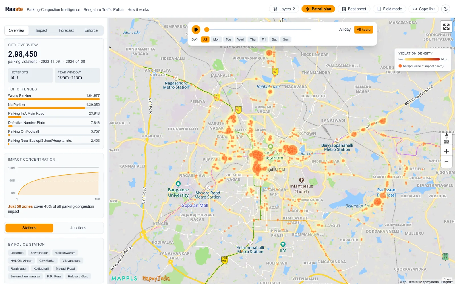Play the time animation
455x284 pixels.
196,29
